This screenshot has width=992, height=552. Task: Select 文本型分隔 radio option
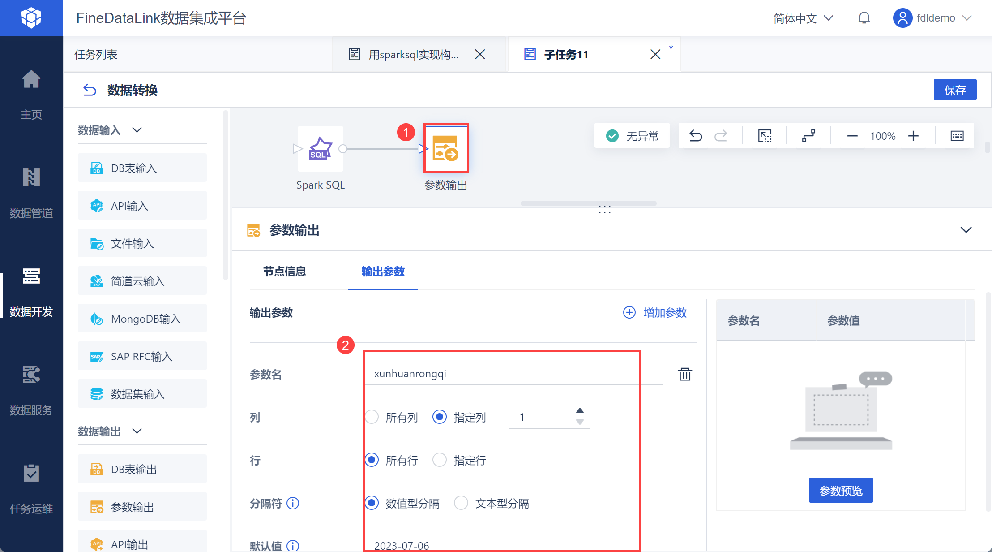click(x=461, y=503)
